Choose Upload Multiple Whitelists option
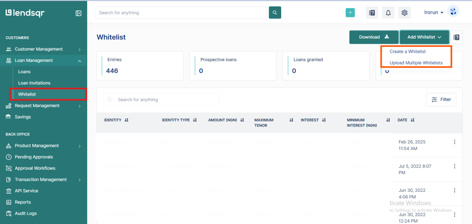 point(416,63)
